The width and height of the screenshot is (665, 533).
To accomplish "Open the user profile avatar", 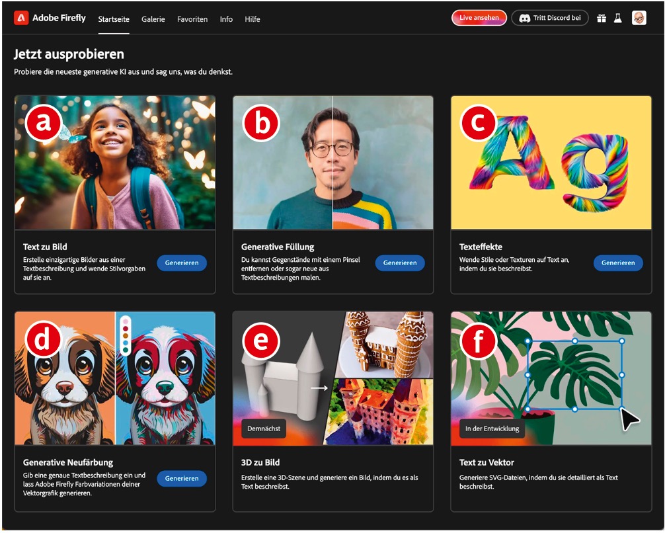I will 639,19.
